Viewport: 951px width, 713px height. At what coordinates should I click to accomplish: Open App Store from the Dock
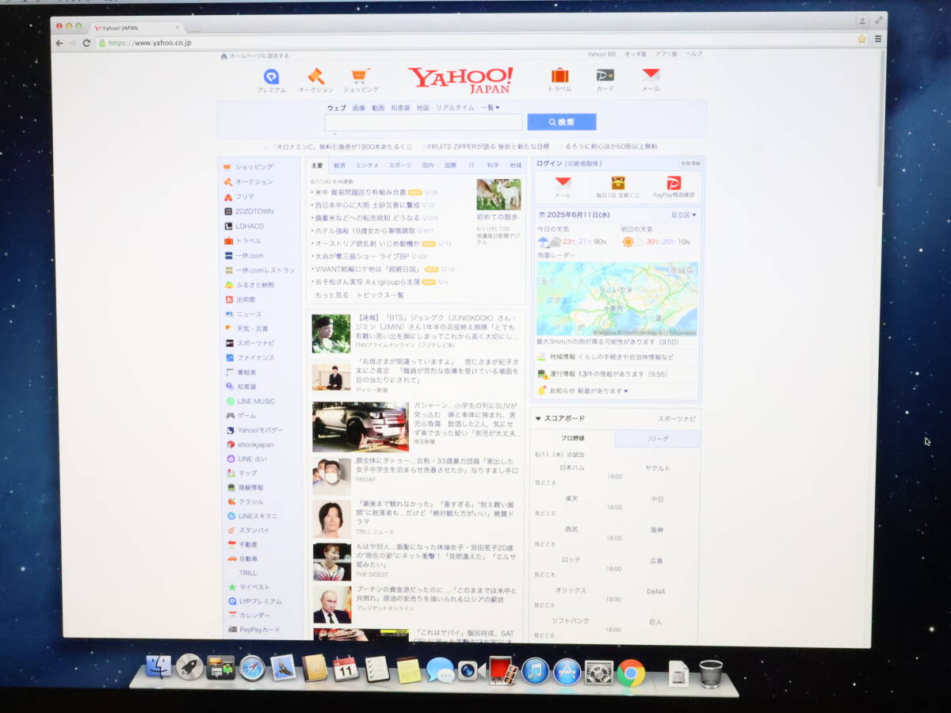[x=567, y=672]
